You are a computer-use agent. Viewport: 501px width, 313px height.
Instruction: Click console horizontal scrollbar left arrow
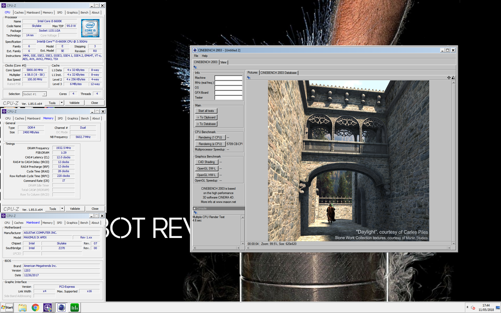tap(194, 248)
